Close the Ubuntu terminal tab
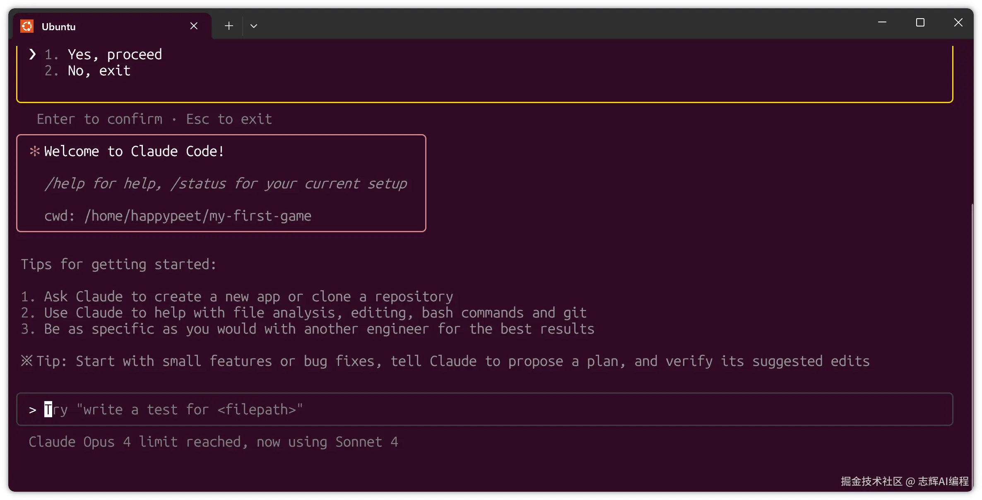 [194, 26]
